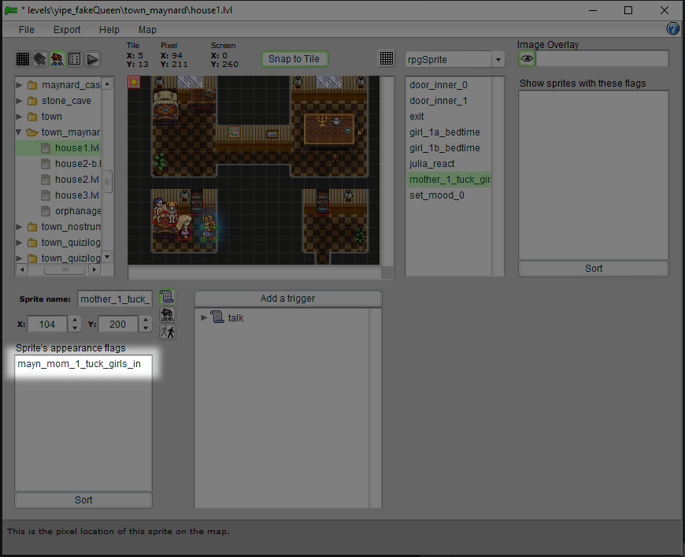Click the play/test level arrow icon
The width and height of the screenshot is (685, 557).
coord(92,59)
